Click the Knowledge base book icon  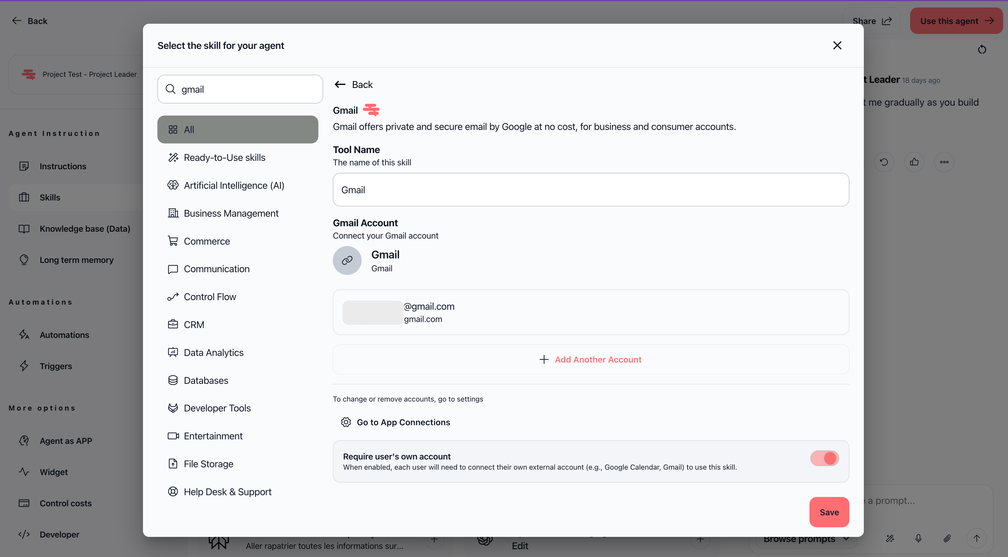[x=24, y=229]
